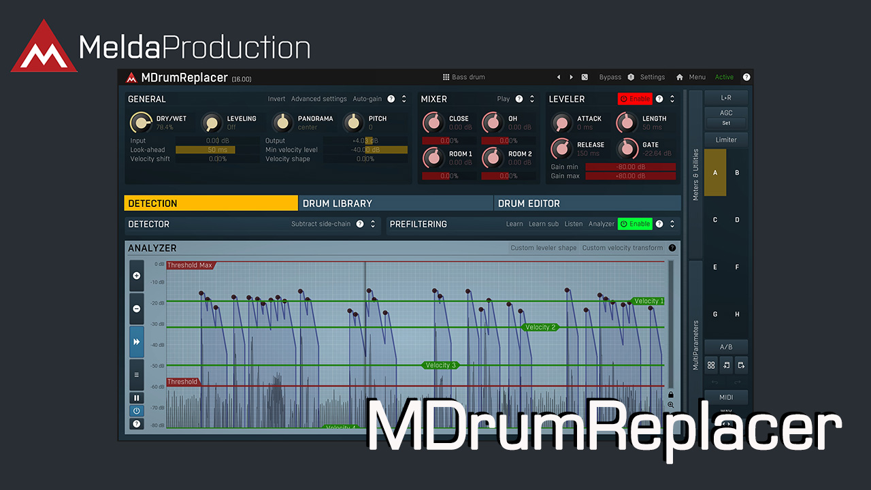Click the analyzer fast-forward speed icon
871x490 pixels.
[x=137, y=342]
